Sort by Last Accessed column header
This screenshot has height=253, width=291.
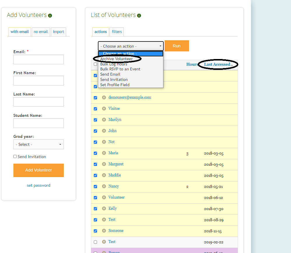pyautogui.click(x=217, y=64)
